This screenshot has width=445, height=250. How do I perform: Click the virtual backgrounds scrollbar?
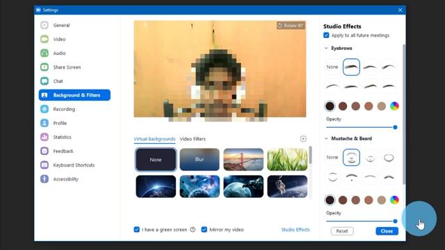tap(311, 155)
